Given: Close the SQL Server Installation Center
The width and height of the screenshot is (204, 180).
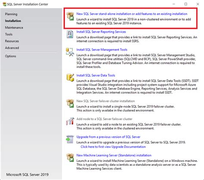Looking at the screenshot, I should (x=198, y=4).
